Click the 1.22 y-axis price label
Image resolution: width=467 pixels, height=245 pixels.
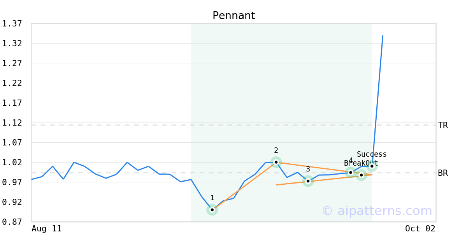[12, 83]
